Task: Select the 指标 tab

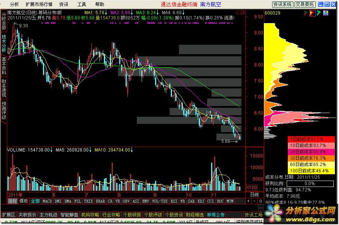Action: (x=13, y=201)
